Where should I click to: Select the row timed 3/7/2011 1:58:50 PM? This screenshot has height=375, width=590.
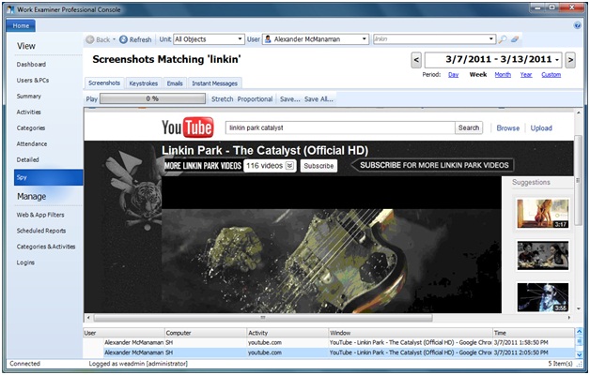pos(329,342)
